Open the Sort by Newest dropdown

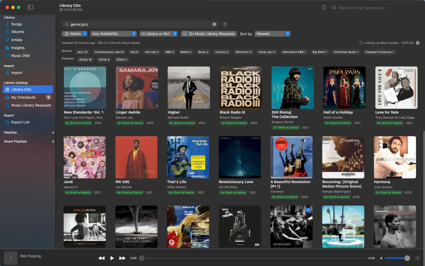pyautogui.click(x=273, y=34)
